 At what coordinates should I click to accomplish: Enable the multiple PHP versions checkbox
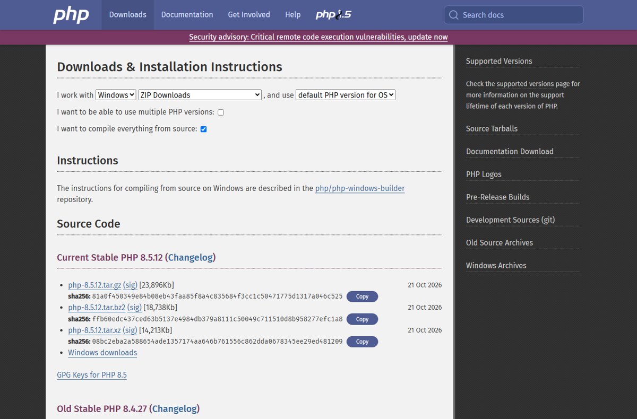click(221, 112)
